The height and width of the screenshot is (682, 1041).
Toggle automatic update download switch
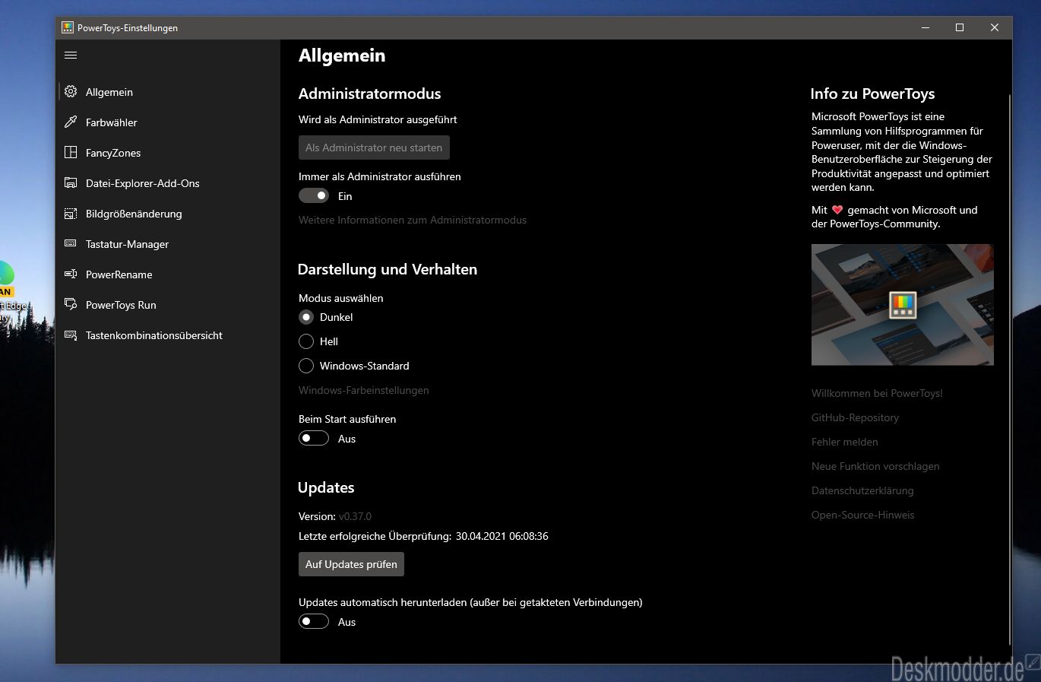click(314, 622)
